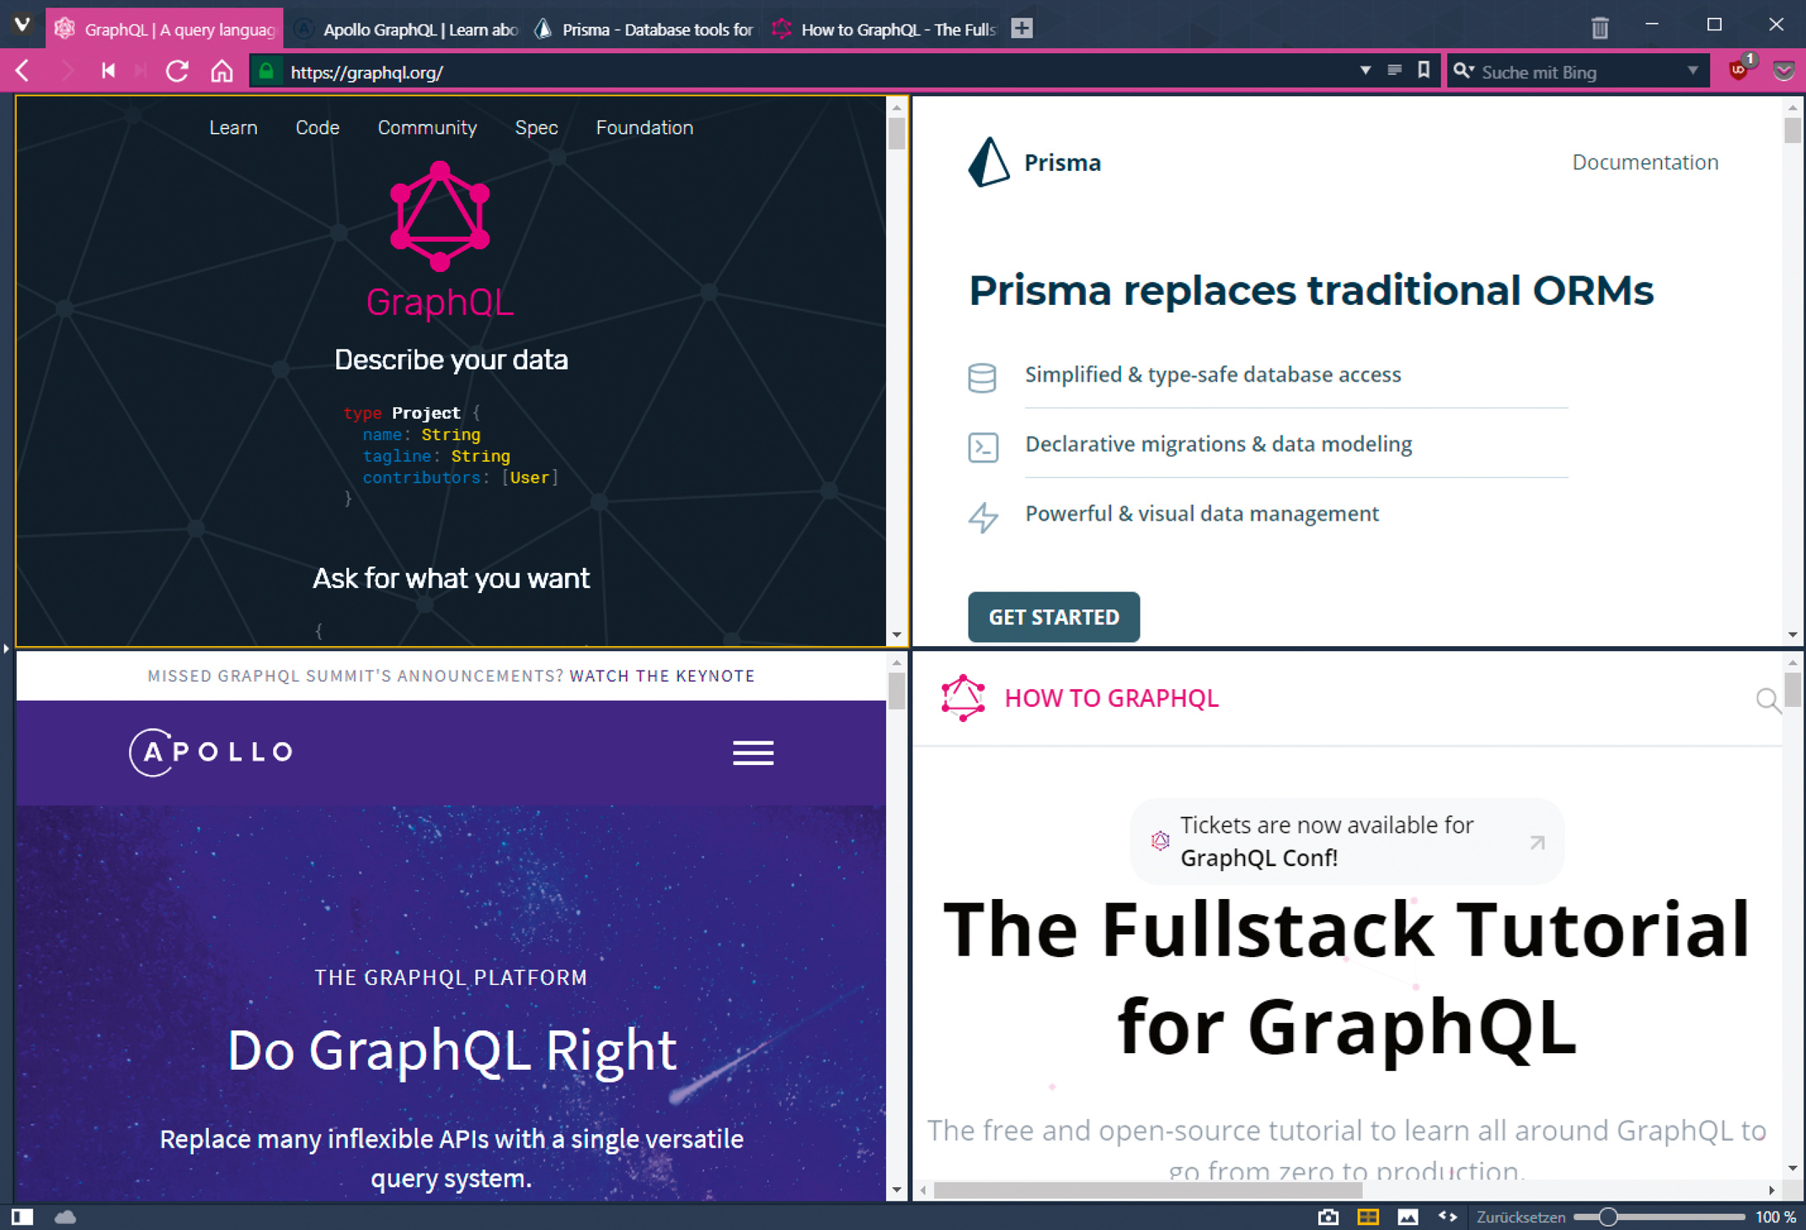Click the page zoom slider handle

pyautogui.click(x=1607, y=1217)
